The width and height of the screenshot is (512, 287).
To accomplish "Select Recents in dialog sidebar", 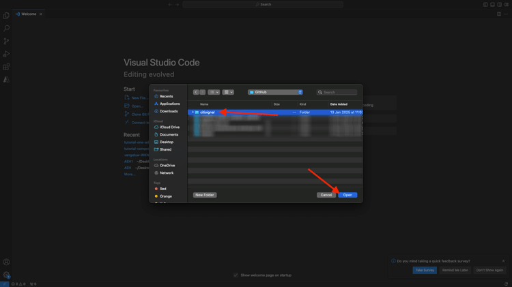I will coord(166,97).
